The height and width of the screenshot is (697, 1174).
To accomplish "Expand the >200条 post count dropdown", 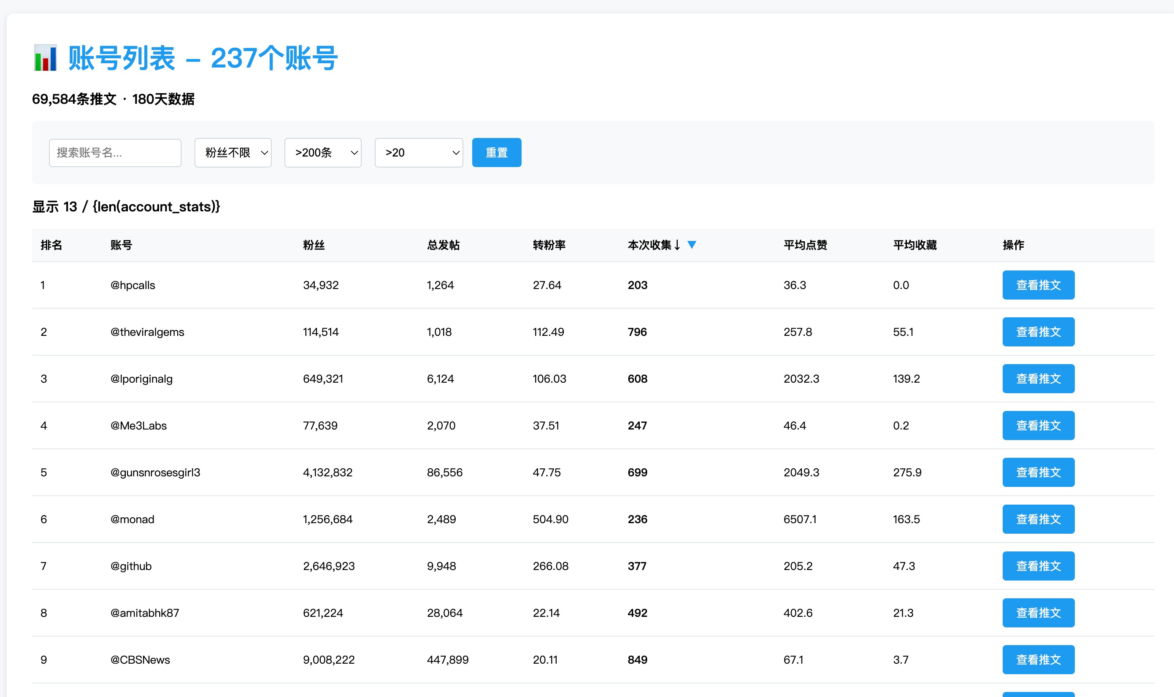I will pyautogui.click(x=323, y=153).
